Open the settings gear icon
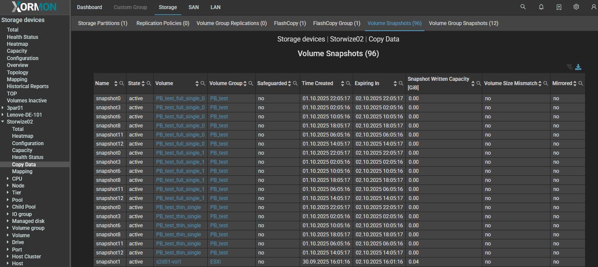598x267 pixels. (x=576, y=7)
